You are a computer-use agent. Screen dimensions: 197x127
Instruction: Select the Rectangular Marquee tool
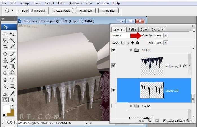coord(5,34)
